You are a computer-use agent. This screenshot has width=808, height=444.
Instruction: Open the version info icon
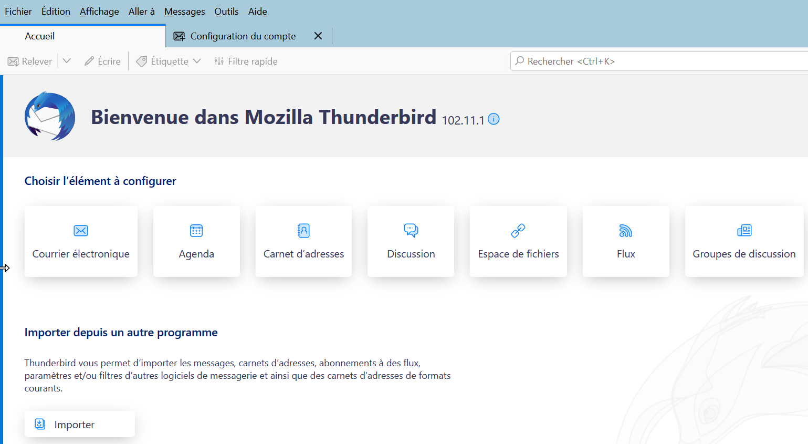(x=494, y=119)
